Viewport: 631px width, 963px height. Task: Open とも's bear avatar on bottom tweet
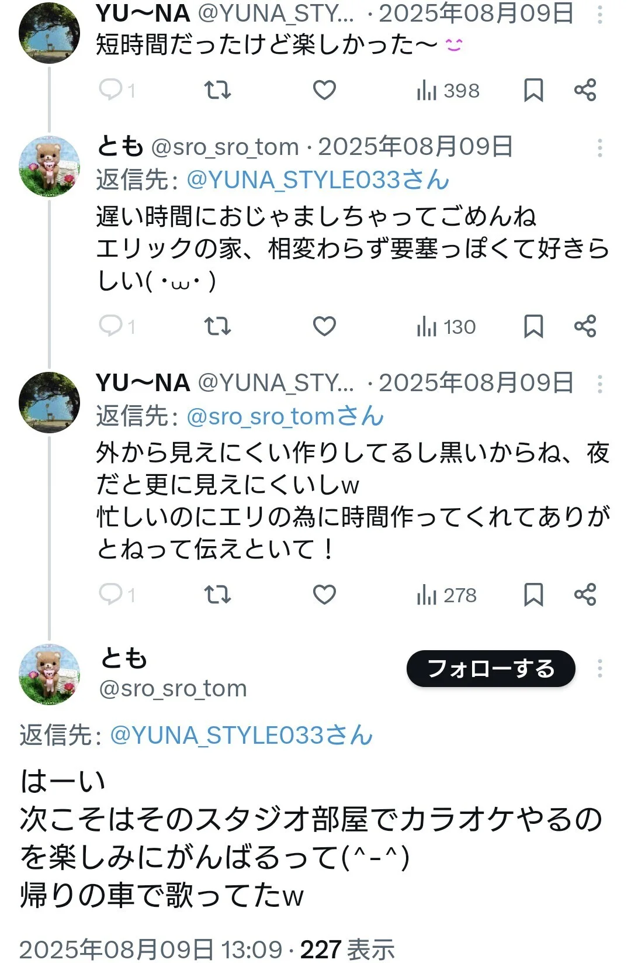[49, 674]
